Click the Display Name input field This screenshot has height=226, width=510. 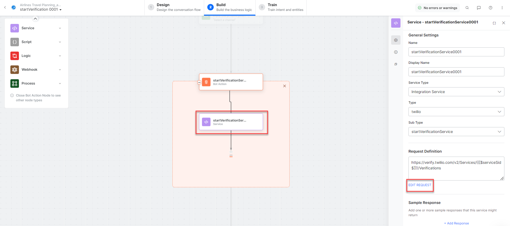click(456, 72)
